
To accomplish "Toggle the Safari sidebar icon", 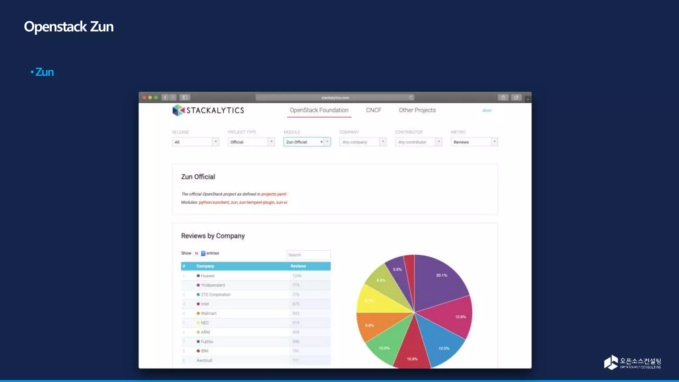I will [x=185, y=97].
